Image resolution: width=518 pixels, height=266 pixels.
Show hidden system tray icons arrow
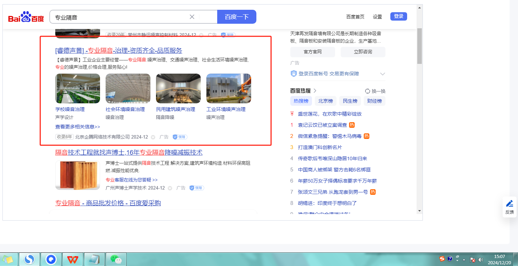click(x=464, y=260)
